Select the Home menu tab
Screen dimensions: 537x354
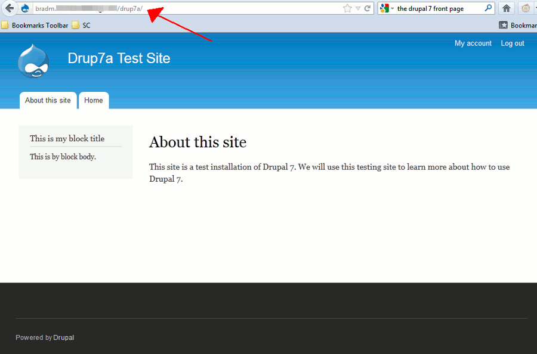(93, 100)
